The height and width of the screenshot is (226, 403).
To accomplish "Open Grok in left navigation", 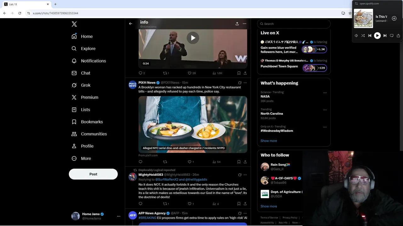I will pos(81,85).
